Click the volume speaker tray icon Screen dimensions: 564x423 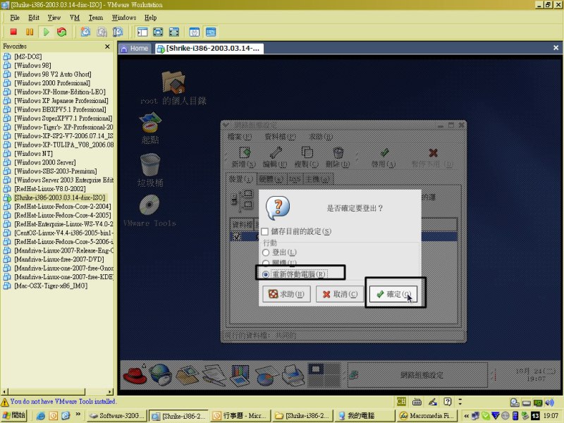[x=549, y=402]
